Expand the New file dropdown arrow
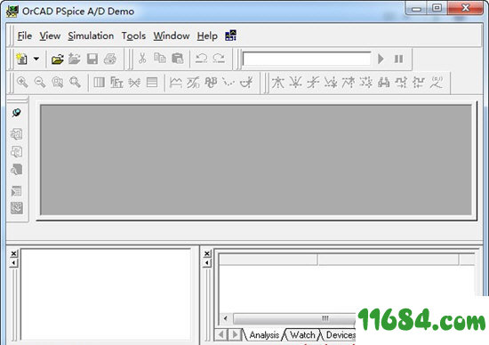 36,59
